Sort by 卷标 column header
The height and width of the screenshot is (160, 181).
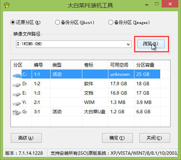coord(95,65)
